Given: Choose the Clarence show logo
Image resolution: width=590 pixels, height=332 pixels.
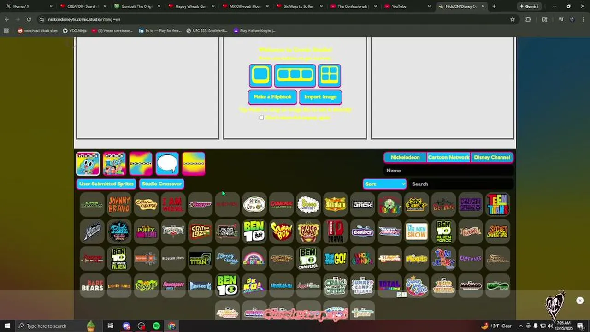Looking at the screenshot, I should coord(470,258).
